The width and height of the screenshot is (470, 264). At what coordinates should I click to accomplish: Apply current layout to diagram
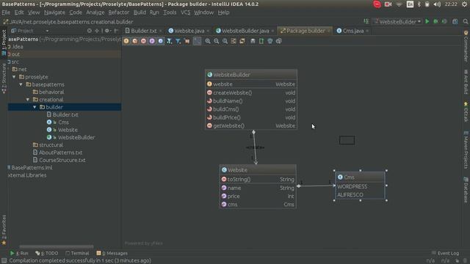click(242, 41)
